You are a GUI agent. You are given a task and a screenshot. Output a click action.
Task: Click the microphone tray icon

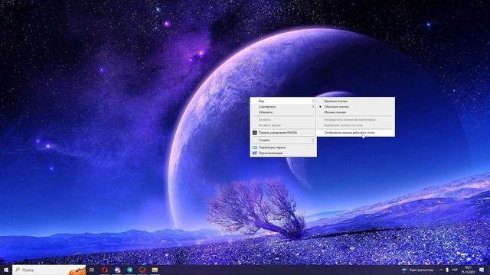point(447,270)
